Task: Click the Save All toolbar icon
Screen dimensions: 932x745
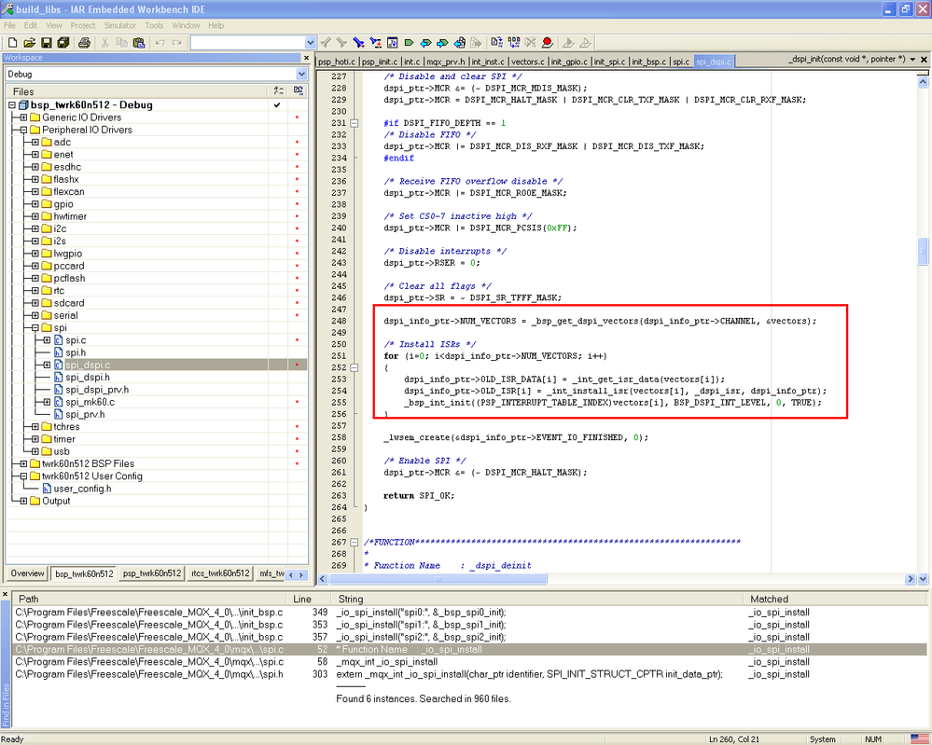Action: point(63,43)
